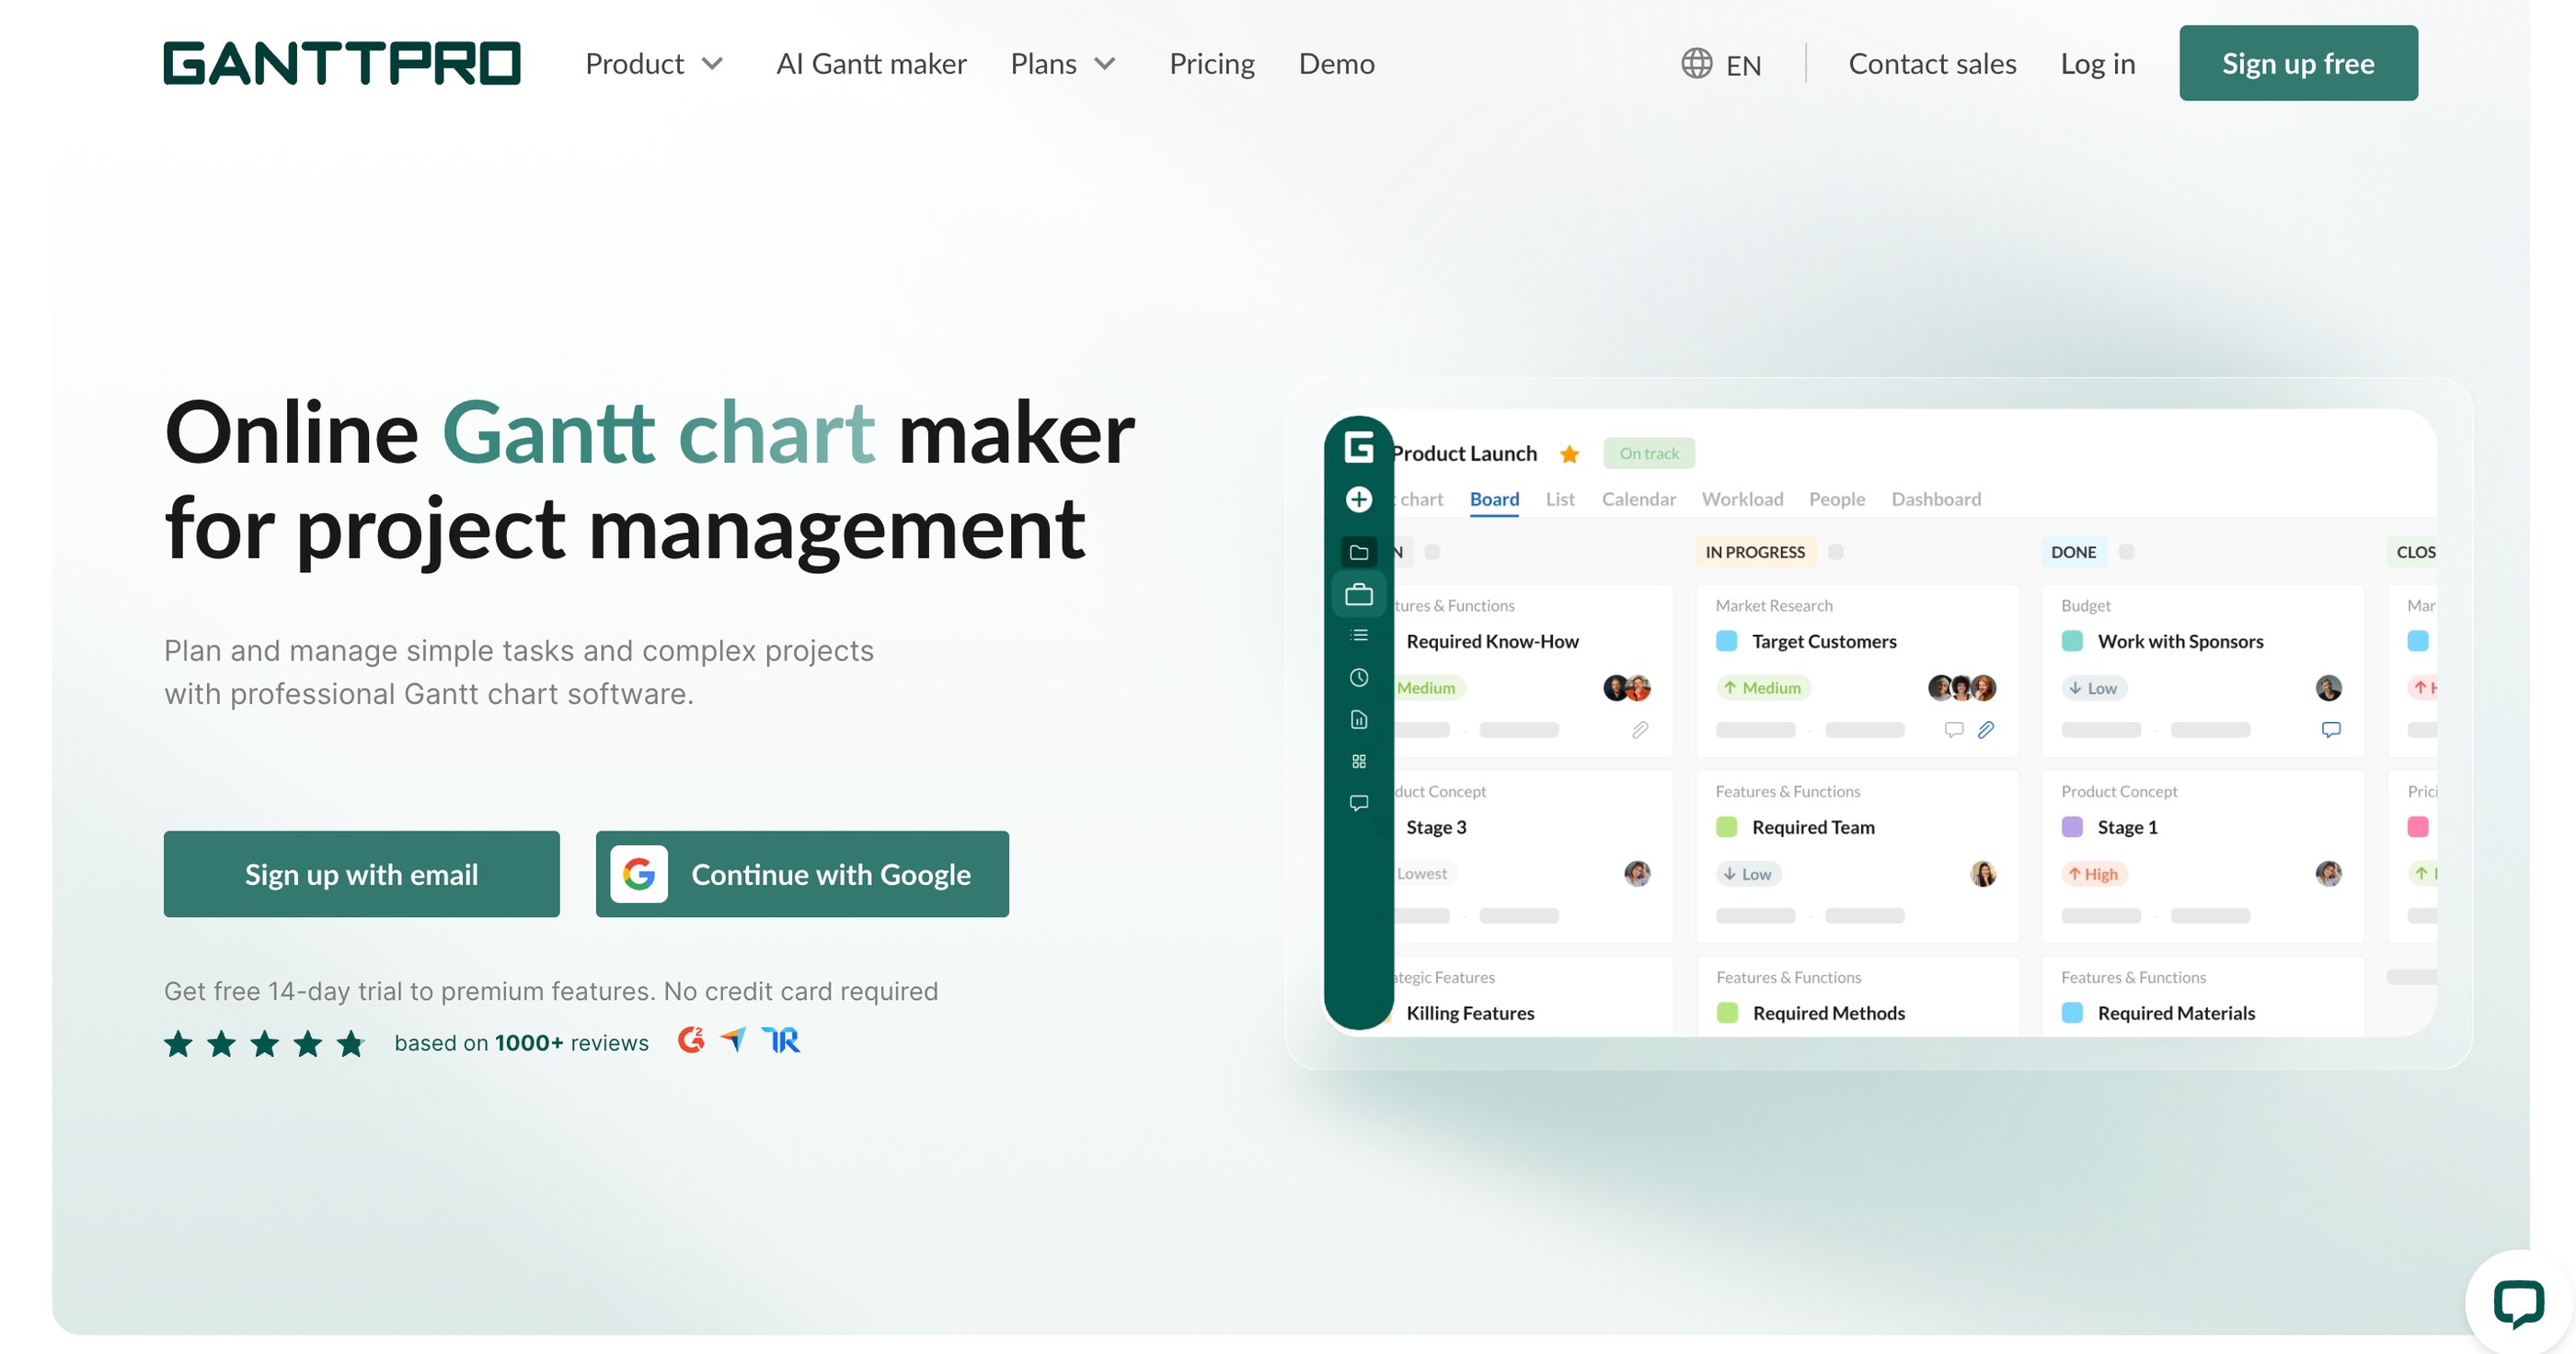This screenshot has height=1354, width=2576.
Task: Click the Capterra reviews logo
Action: (x=733, y=1040)
